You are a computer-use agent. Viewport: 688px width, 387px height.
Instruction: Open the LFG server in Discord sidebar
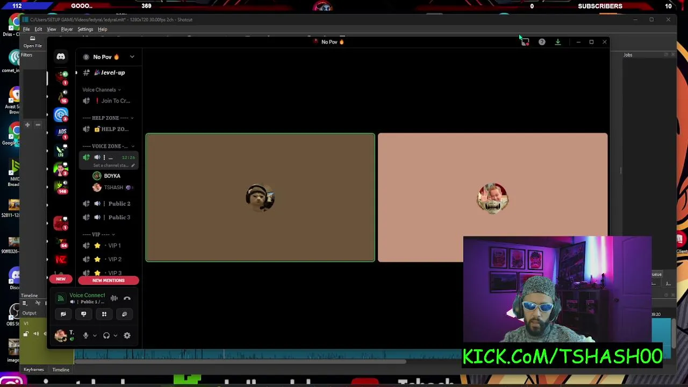pos(61,151)
